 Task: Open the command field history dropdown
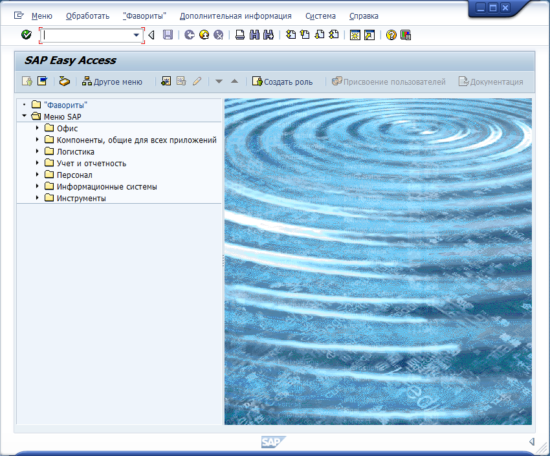click(x=137, y=35)
